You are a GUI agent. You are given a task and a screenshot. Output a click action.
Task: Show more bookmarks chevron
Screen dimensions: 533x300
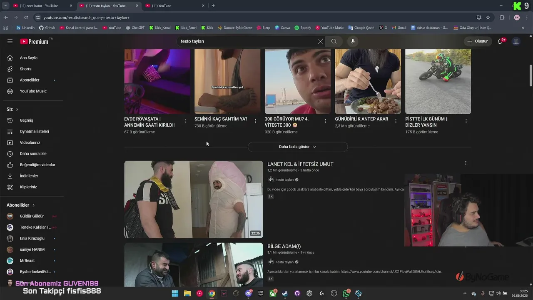(x=523, y=28)
